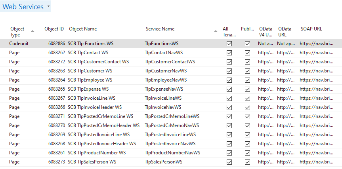Viewport: 342px width, 169px height.
Task: Sort by the Object Name column header
Action: [83, 29]
